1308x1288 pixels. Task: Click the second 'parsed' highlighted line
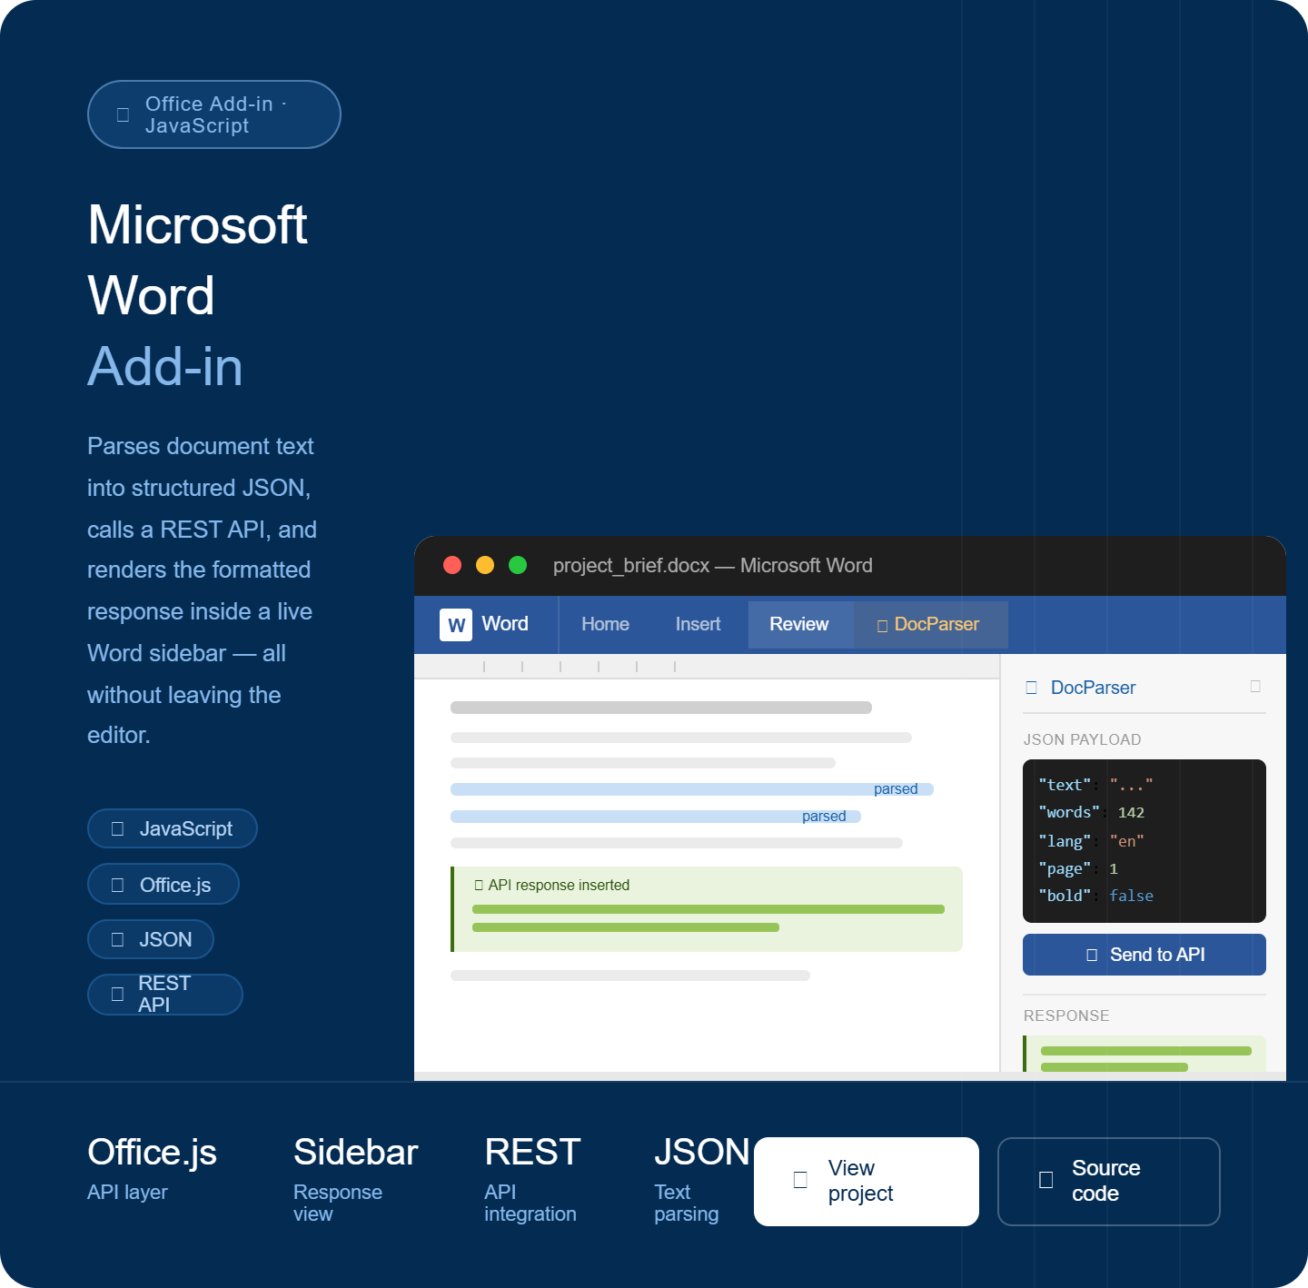point(656,817)
